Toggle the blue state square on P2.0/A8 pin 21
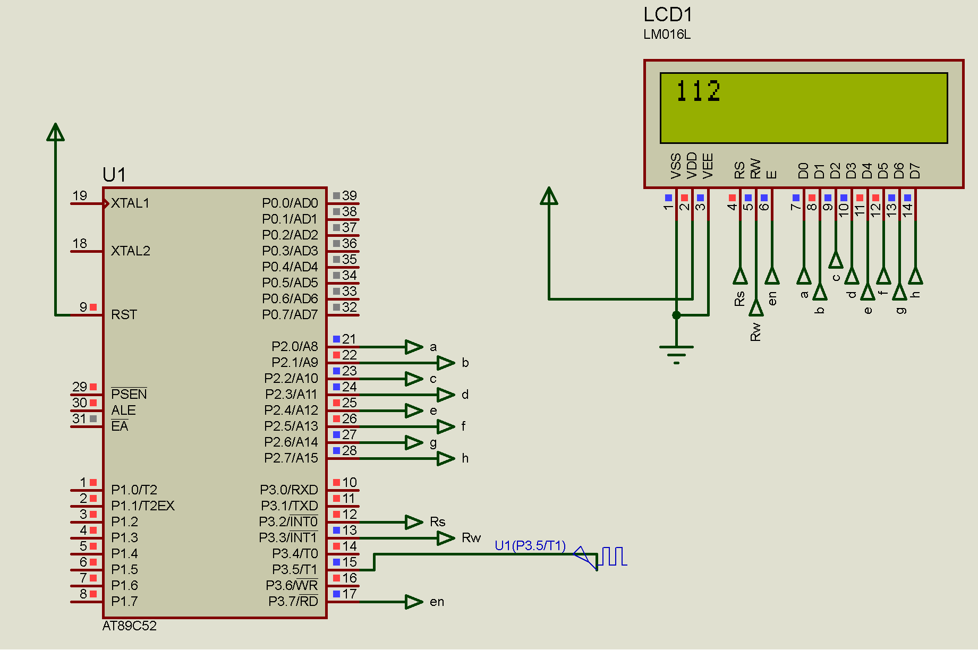Screen dimensions: 978x650 click(335, 338)
